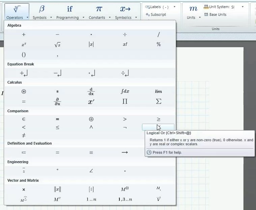This screenshot has height=210, width=256.
Task: Insert the prime x′ operator
Action: coord(91,102)
